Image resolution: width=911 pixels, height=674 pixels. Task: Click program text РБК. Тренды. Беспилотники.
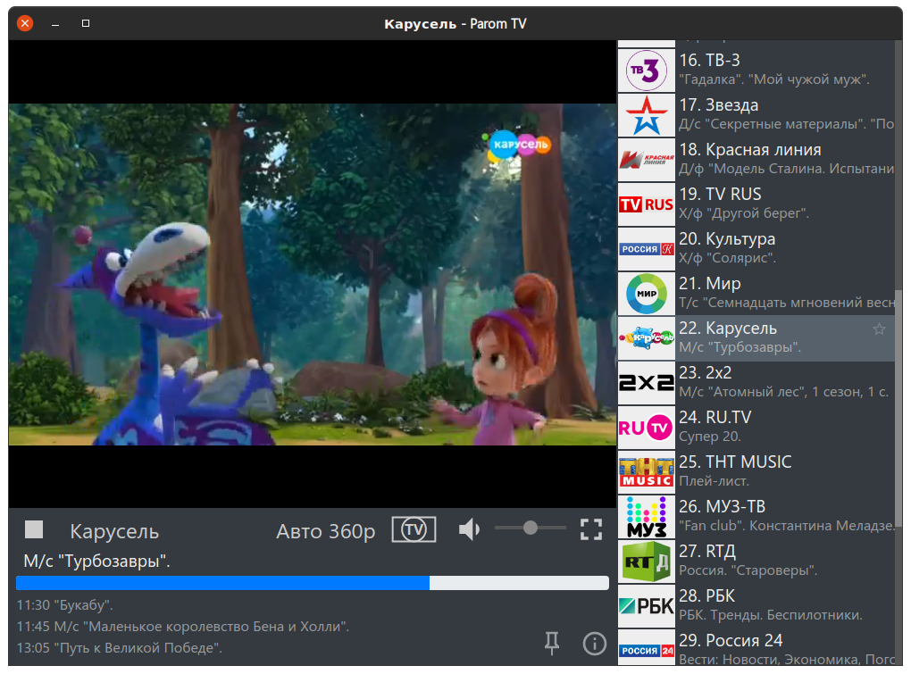coord(771,615)
